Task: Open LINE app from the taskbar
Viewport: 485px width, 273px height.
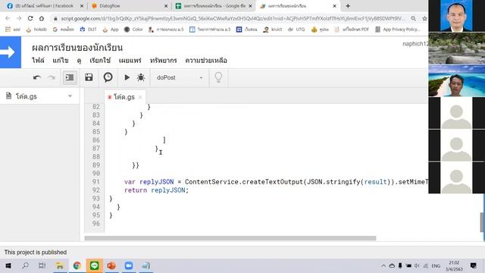Action: [94, 265]
